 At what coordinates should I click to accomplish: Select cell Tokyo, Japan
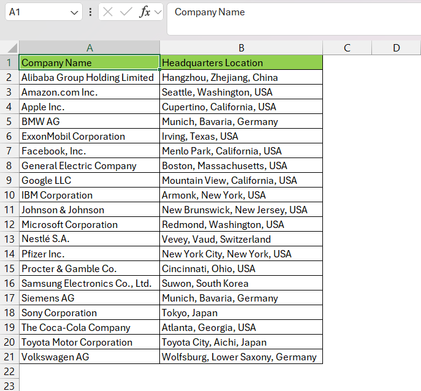[x=241, y=313]
